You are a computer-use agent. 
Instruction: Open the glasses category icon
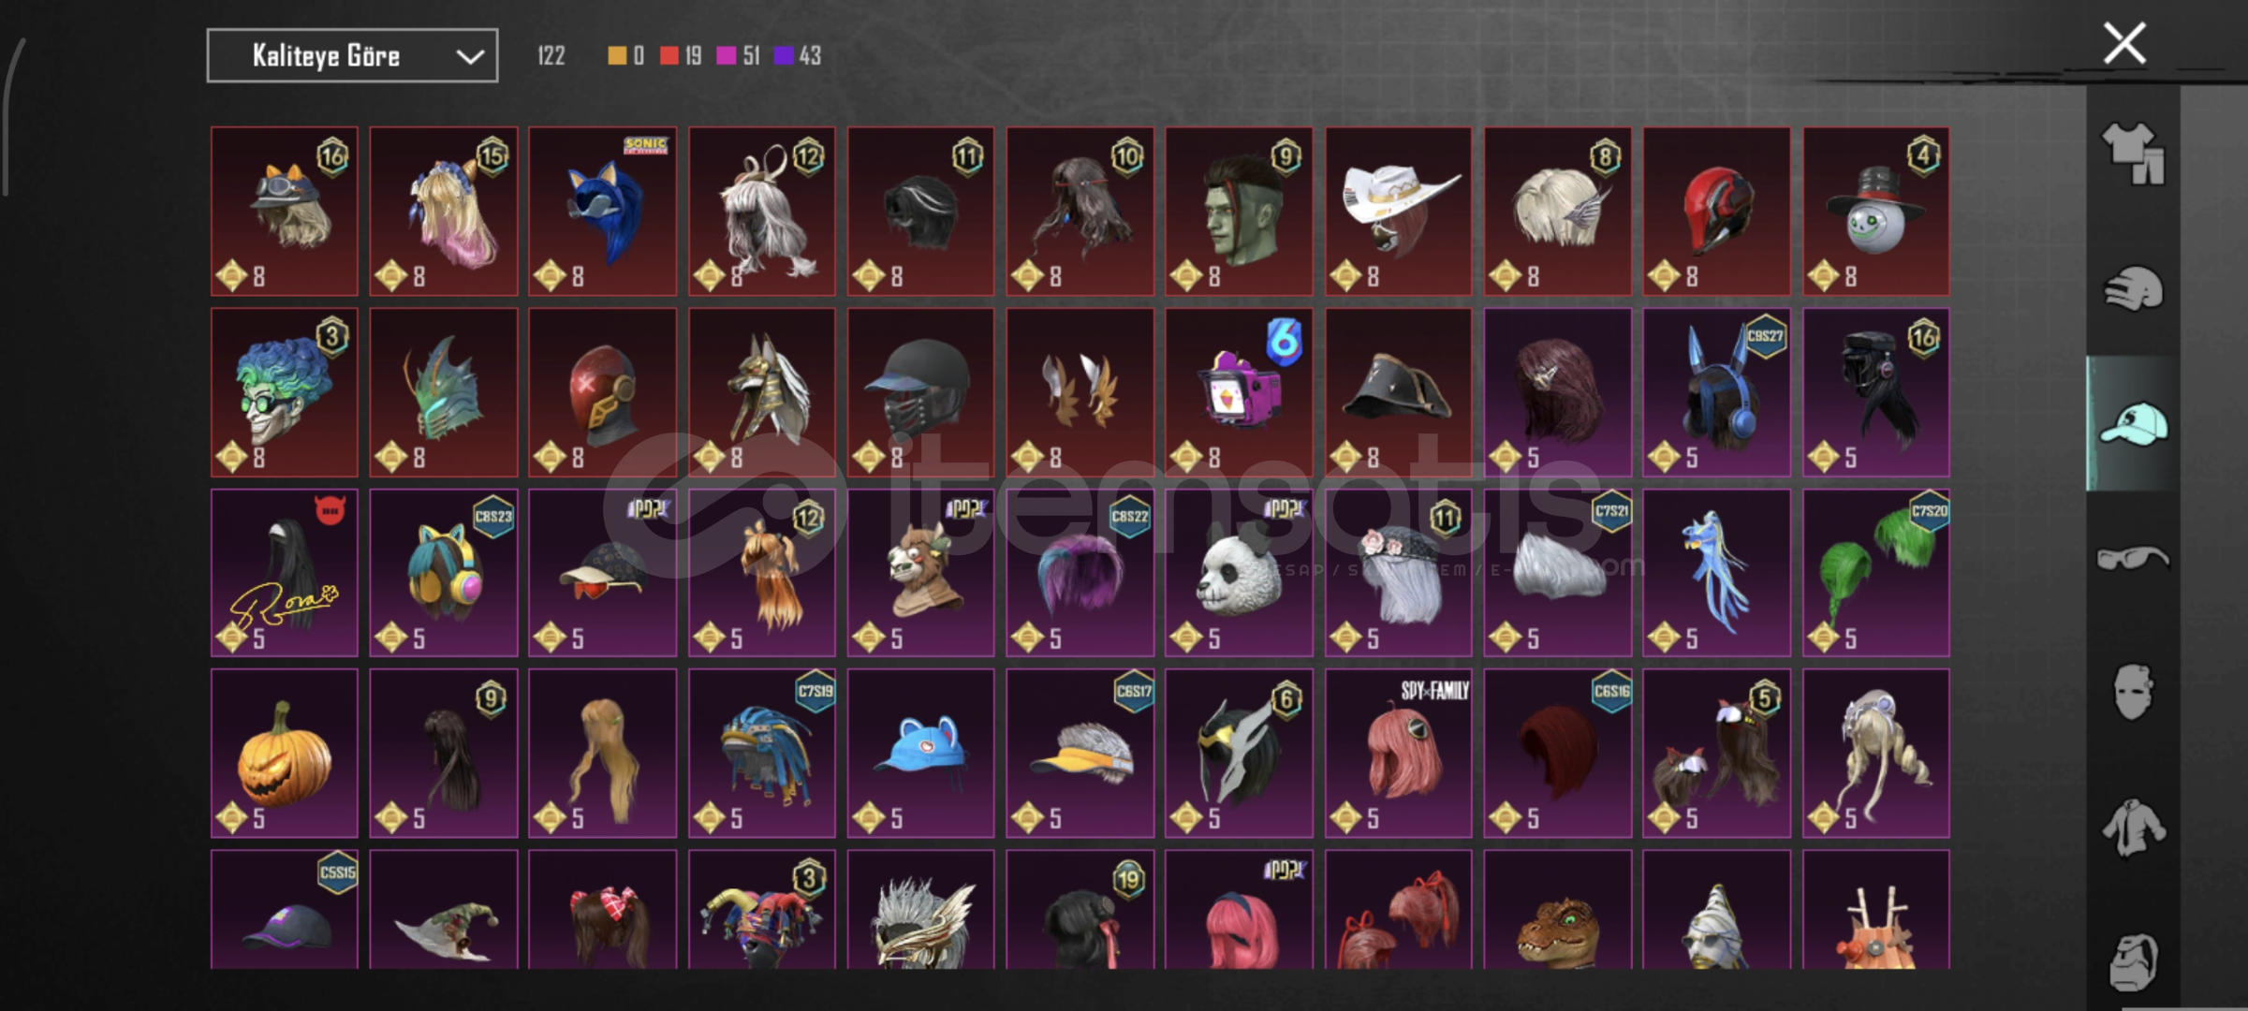pyautogui.click(x=2133, y=558)
